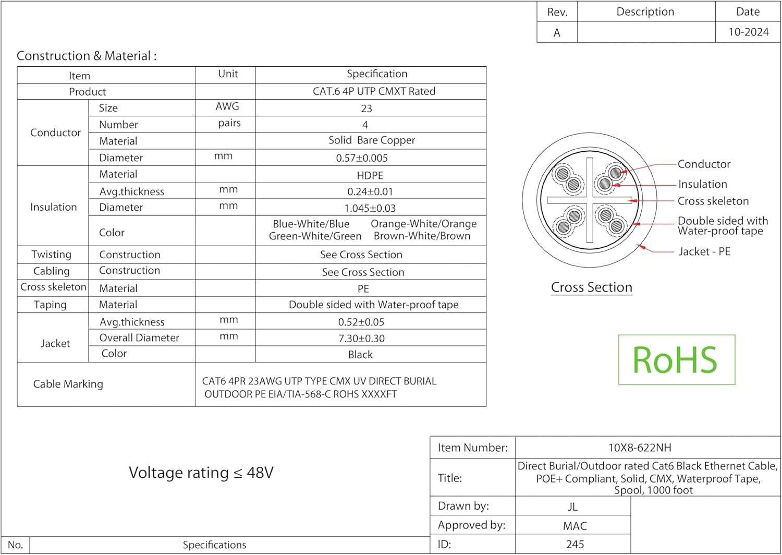The width and height of the screenshot is (782, 555).
Task: Click the 'Jacket - PE' diagram label
Action: (704, 251)
